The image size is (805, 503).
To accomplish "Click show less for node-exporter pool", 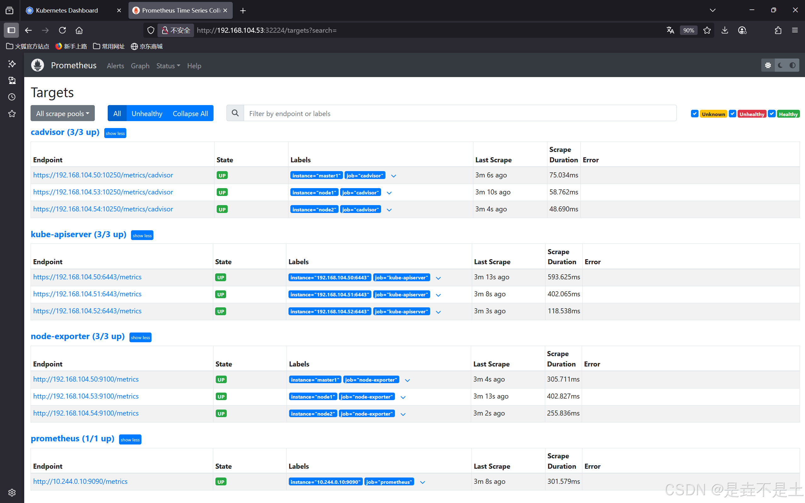I will click(x=140, y=337).
